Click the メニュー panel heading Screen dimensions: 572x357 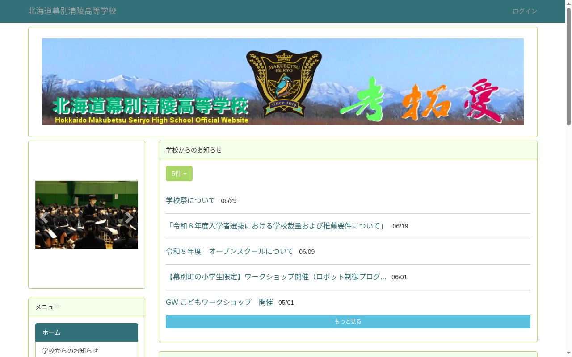87,307
